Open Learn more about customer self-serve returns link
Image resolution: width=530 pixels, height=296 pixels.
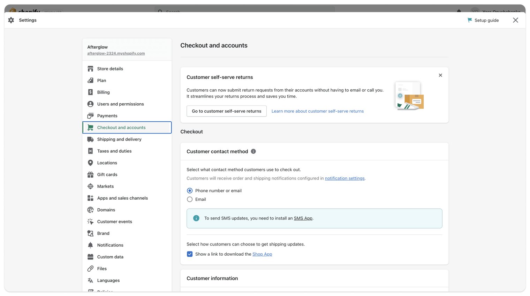coord(317,111)
